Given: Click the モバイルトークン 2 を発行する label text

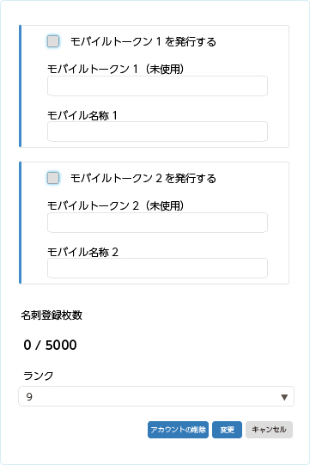Looking at the screenshot, I should pos(143,178).
